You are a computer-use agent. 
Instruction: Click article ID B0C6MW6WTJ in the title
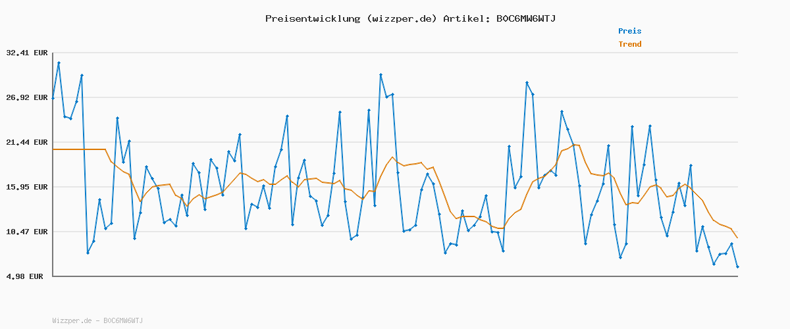pos(525,18)
